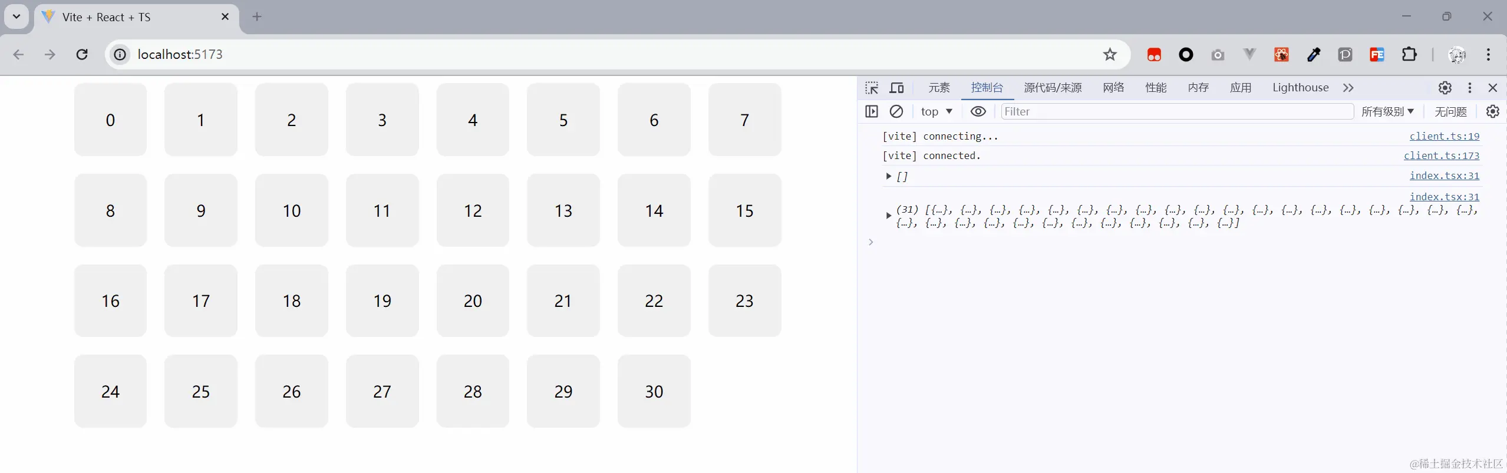The height and width of the screenshot is (473, 1507).
Task: Click the orange bug extension icon
Action: click(x=1281, y=55)
